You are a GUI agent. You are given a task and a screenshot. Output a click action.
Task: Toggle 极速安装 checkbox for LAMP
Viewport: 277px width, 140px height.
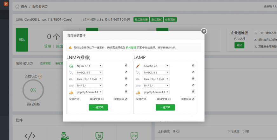193,99
